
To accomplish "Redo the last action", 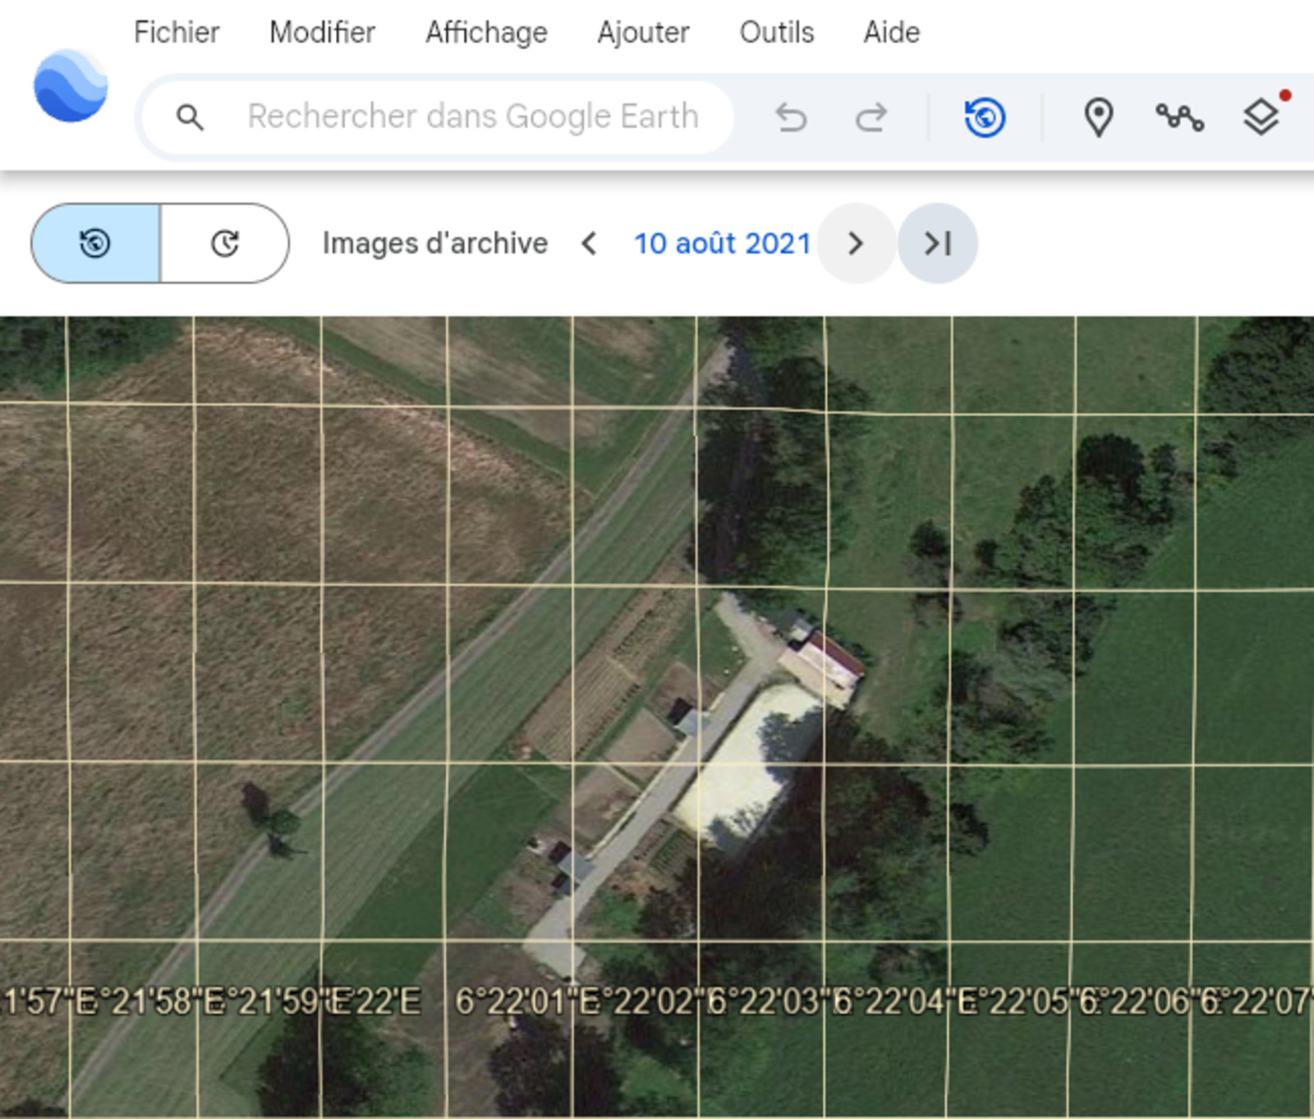I will point(871,117).
